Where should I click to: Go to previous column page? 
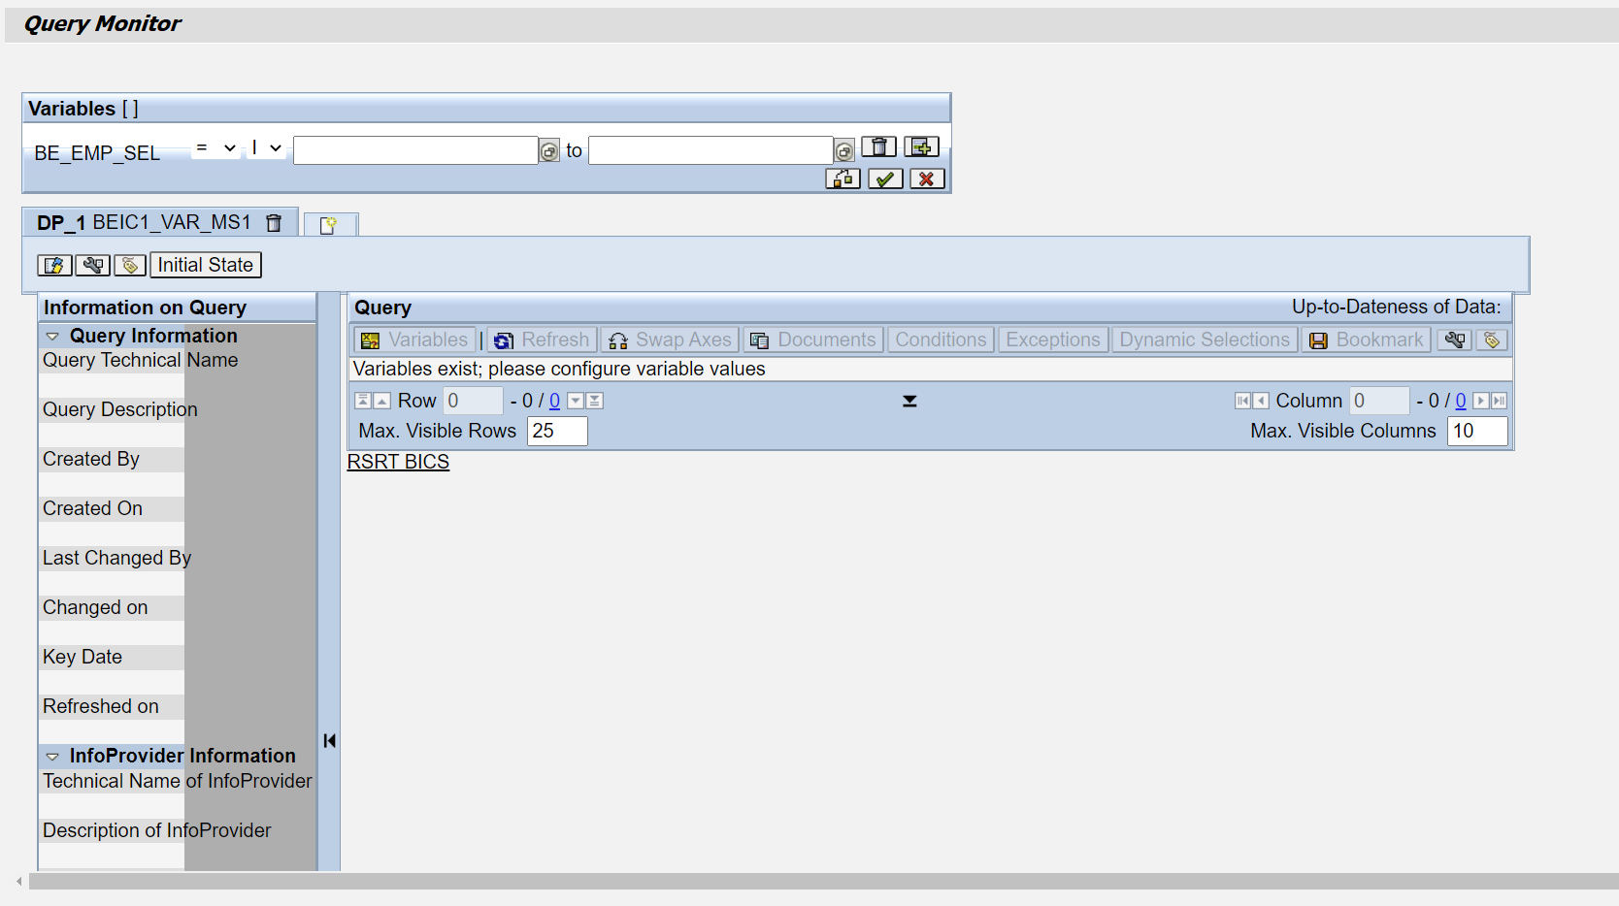[x=1261, y=401]
